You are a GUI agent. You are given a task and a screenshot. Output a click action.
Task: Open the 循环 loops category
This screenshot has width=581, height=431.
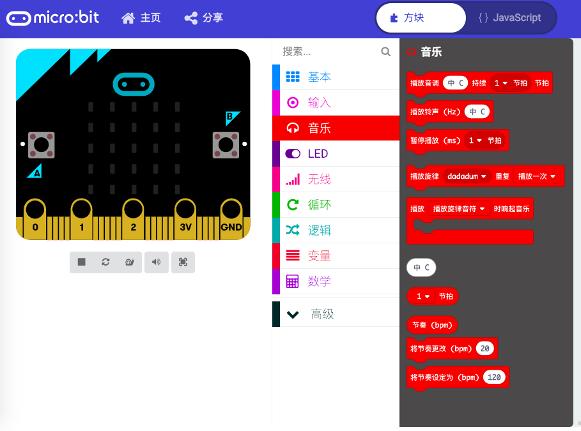pyautogui.click(x=336, y=205)
